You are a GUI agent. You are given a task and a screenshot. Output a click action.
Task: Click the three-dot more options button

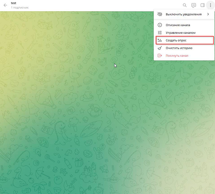(x=210, y=5)
